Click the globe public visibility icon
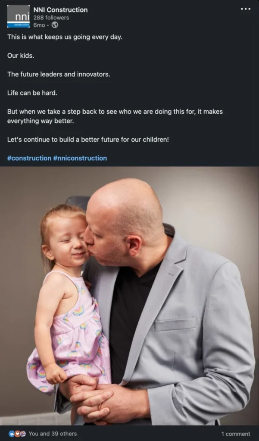 (55, 25)
